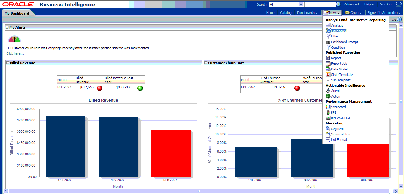
Task: Open the search scope All dropdown
Action: tap(301, 5)
